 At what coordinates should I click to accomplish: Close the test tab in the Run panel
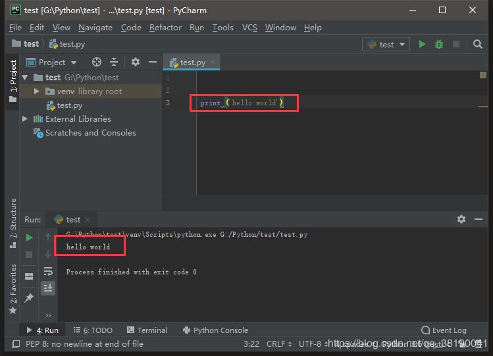point(88,220)
